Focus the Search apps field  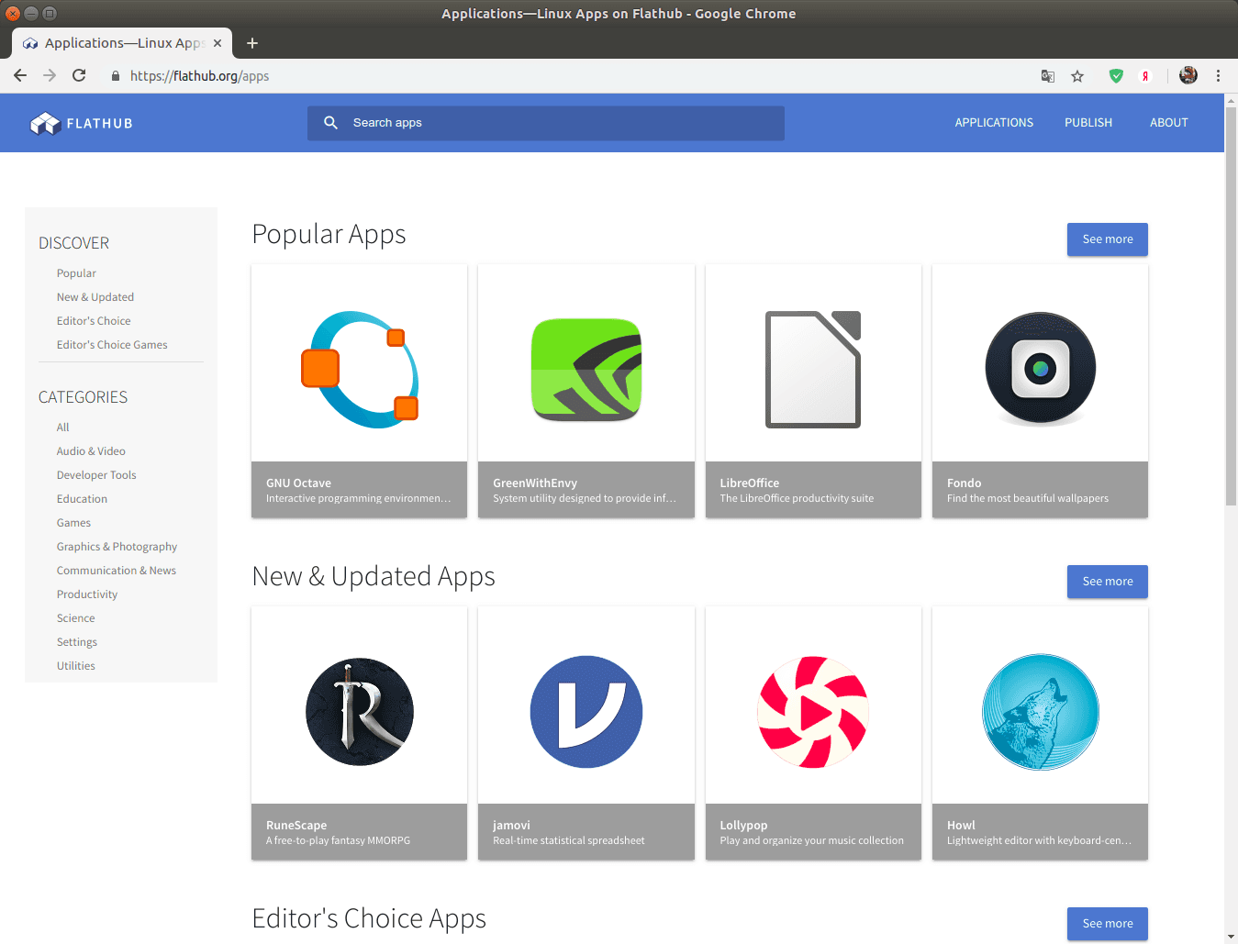546,123
